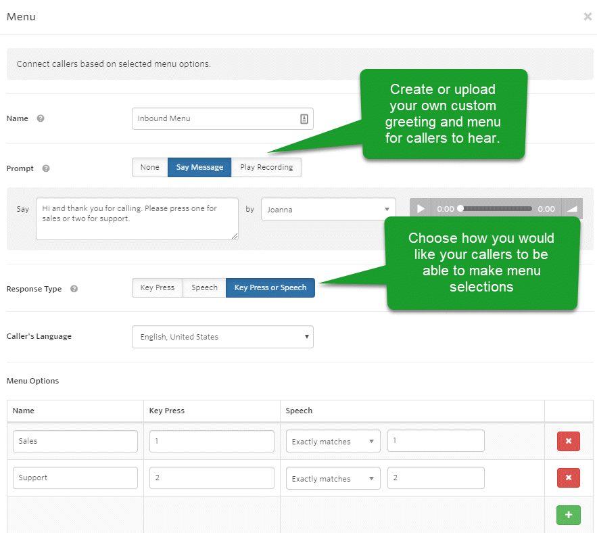Click the audio player seek bar

click(x=496, y=209)
